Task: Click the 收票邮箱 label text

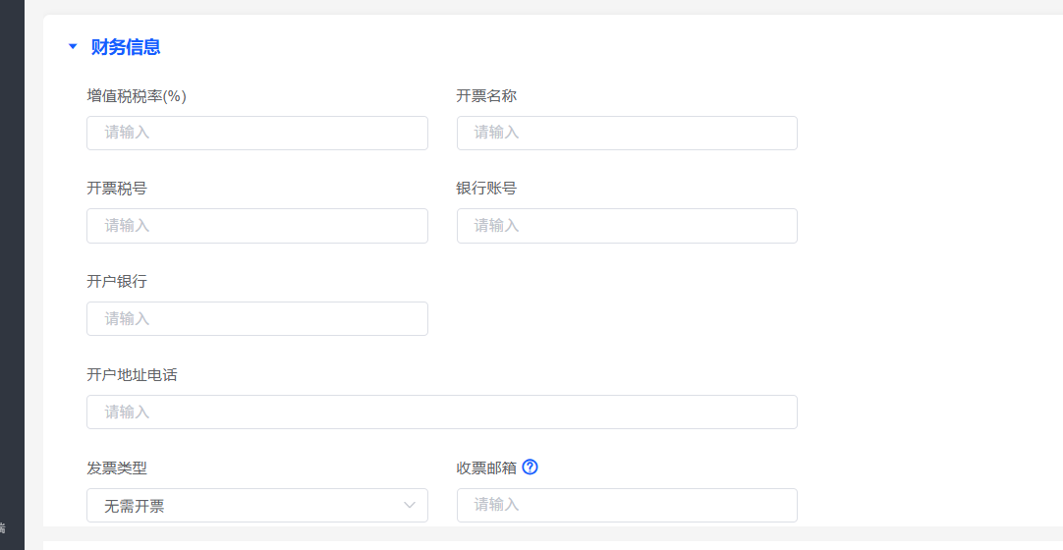Action: tap(486, 468)
